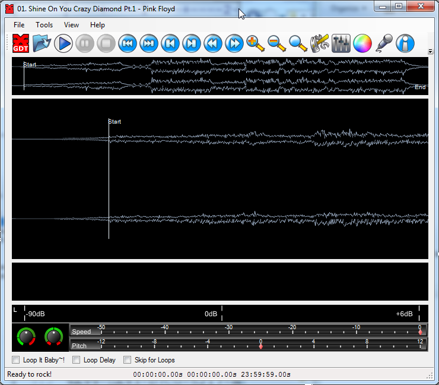Click the +6dB label on level meter
This screenshot has height=385, width=439.
tap(404, 314)
